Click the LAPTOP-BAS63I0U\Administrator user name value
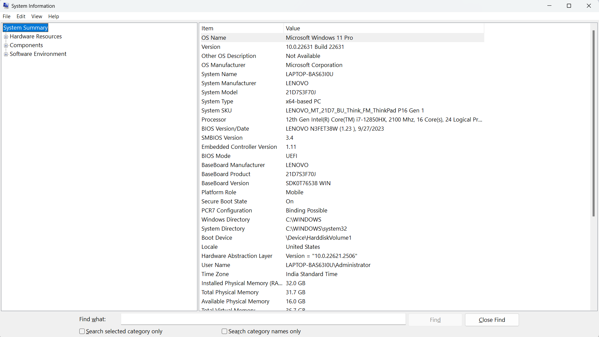This screenshot has width=599, height=337. tap(328, 265)
